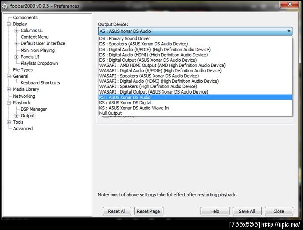Choose WASAPI : Speakers (ASUS Xonar DS Audio Device)
303x230 pixels.
pos(195,76)
